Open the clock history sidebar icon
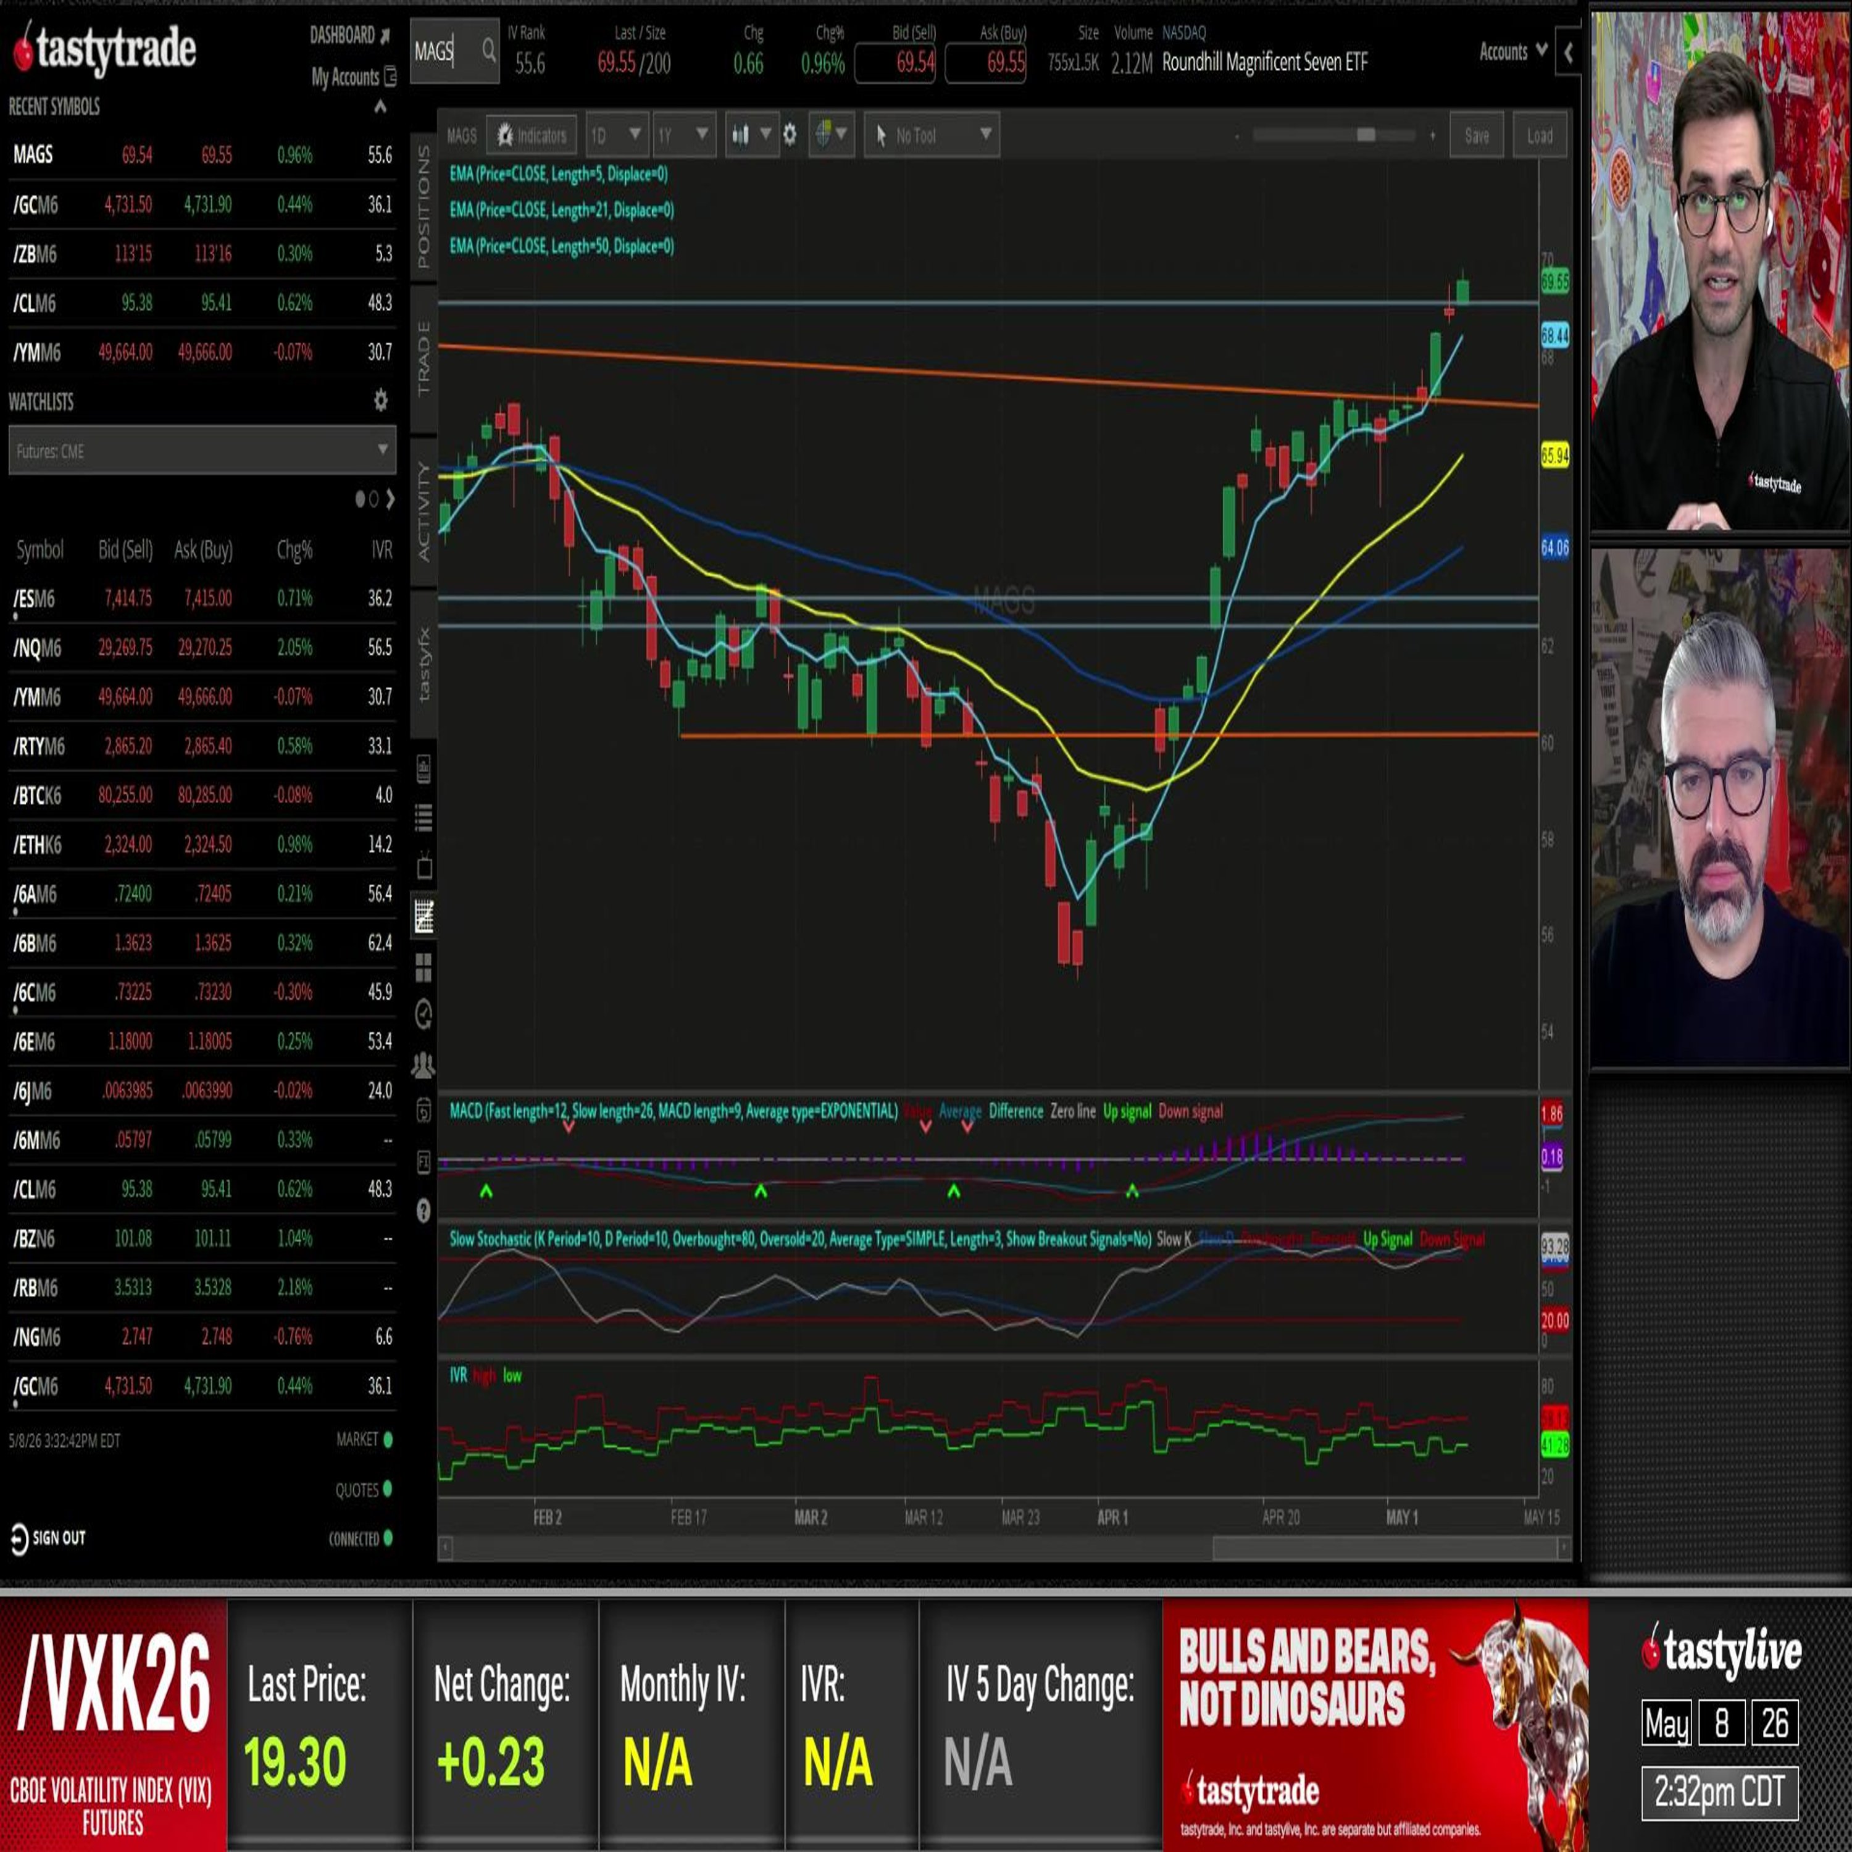1852x1852 pixels. point(425,1014)
